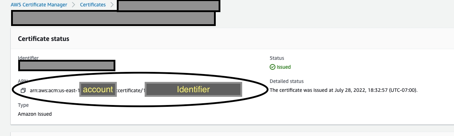The height and width of the screenshot is (136, 454).
Task: Click the certificate issued date message
Action: point(344,90)
